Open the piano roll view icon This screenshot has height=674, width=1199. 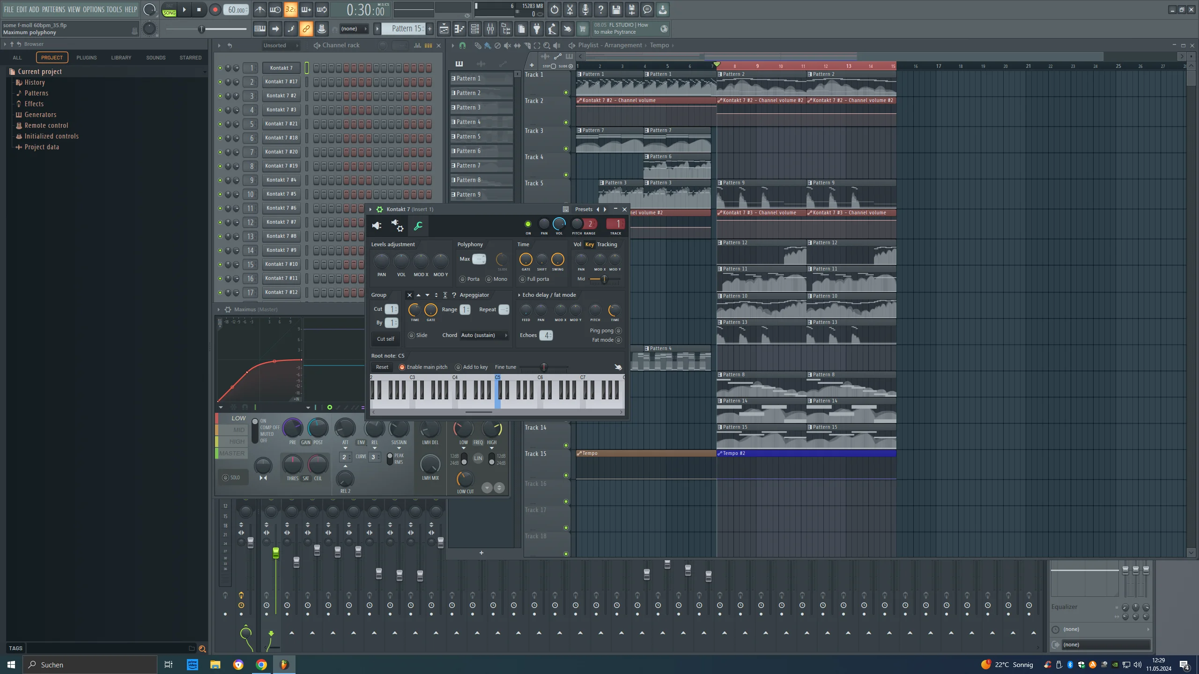tap(459, 29)
